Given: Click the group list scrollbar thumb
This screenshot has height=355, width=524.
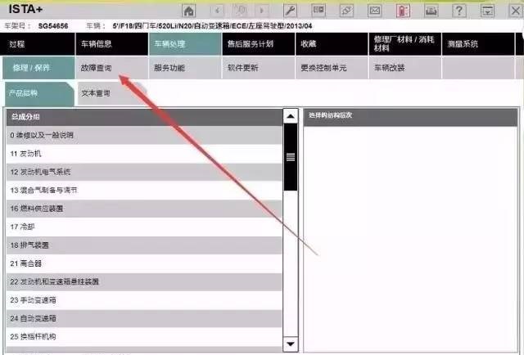Looking at the screenshot, I should [x=291, y=157].
